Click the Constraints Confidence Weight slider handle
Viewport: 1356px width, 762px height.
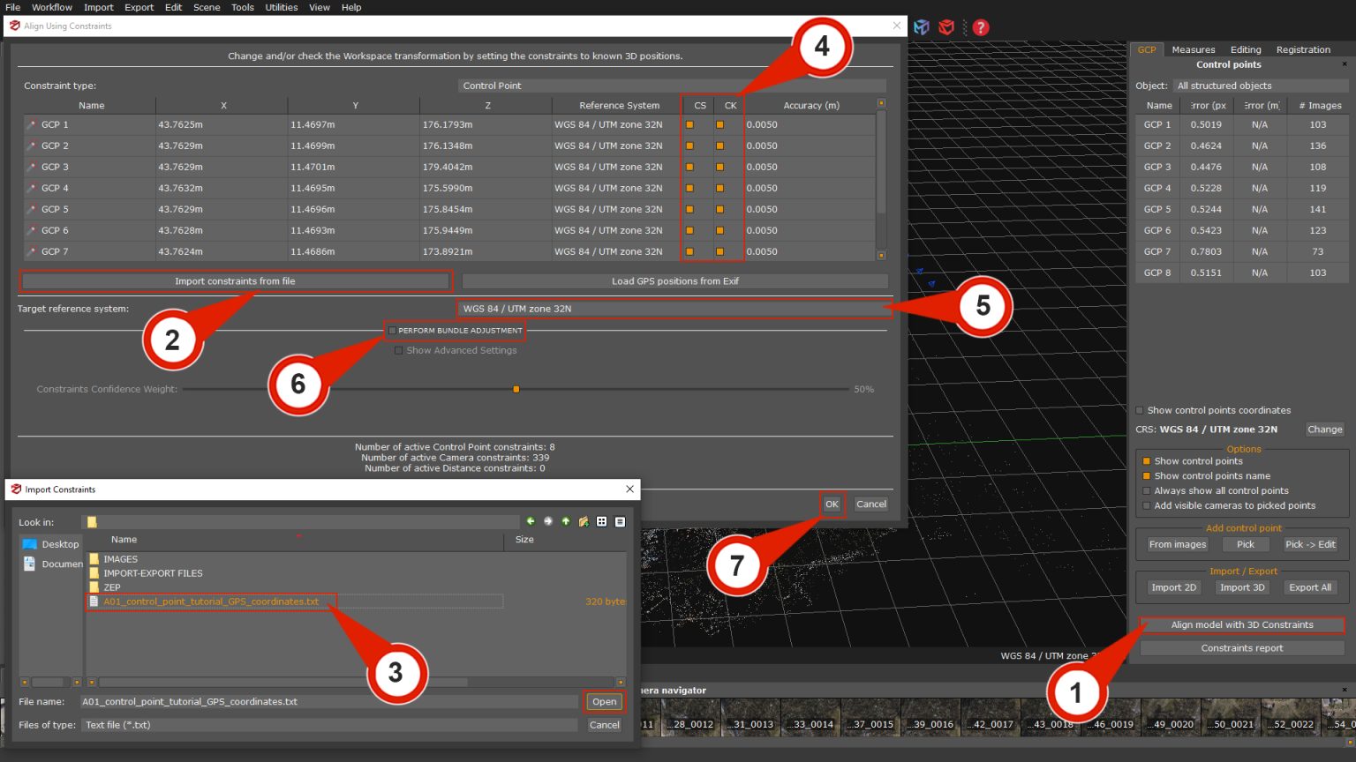(516, 389)
